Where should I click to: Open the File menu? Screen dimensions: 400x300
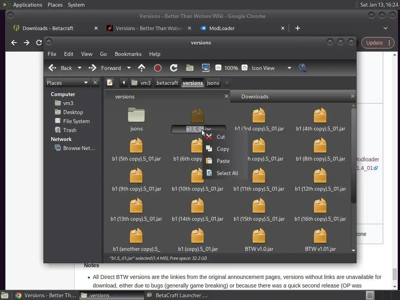[52, 54]
